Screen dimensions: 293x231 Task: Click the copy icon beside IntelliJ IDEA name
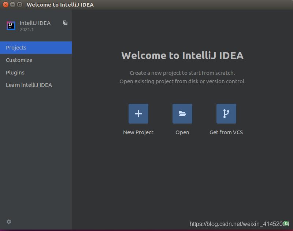pyautogui.click(x=65, y=23)
